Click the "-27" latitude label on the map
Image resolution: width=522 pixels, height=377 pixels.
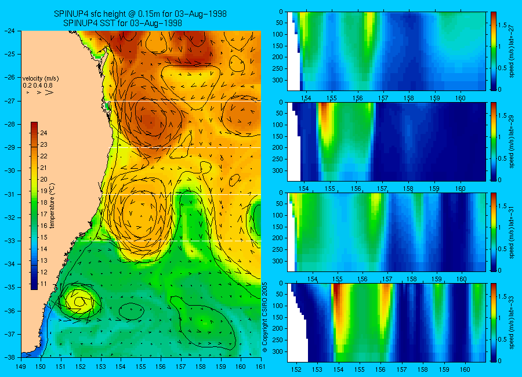click(x=10, y=100)
